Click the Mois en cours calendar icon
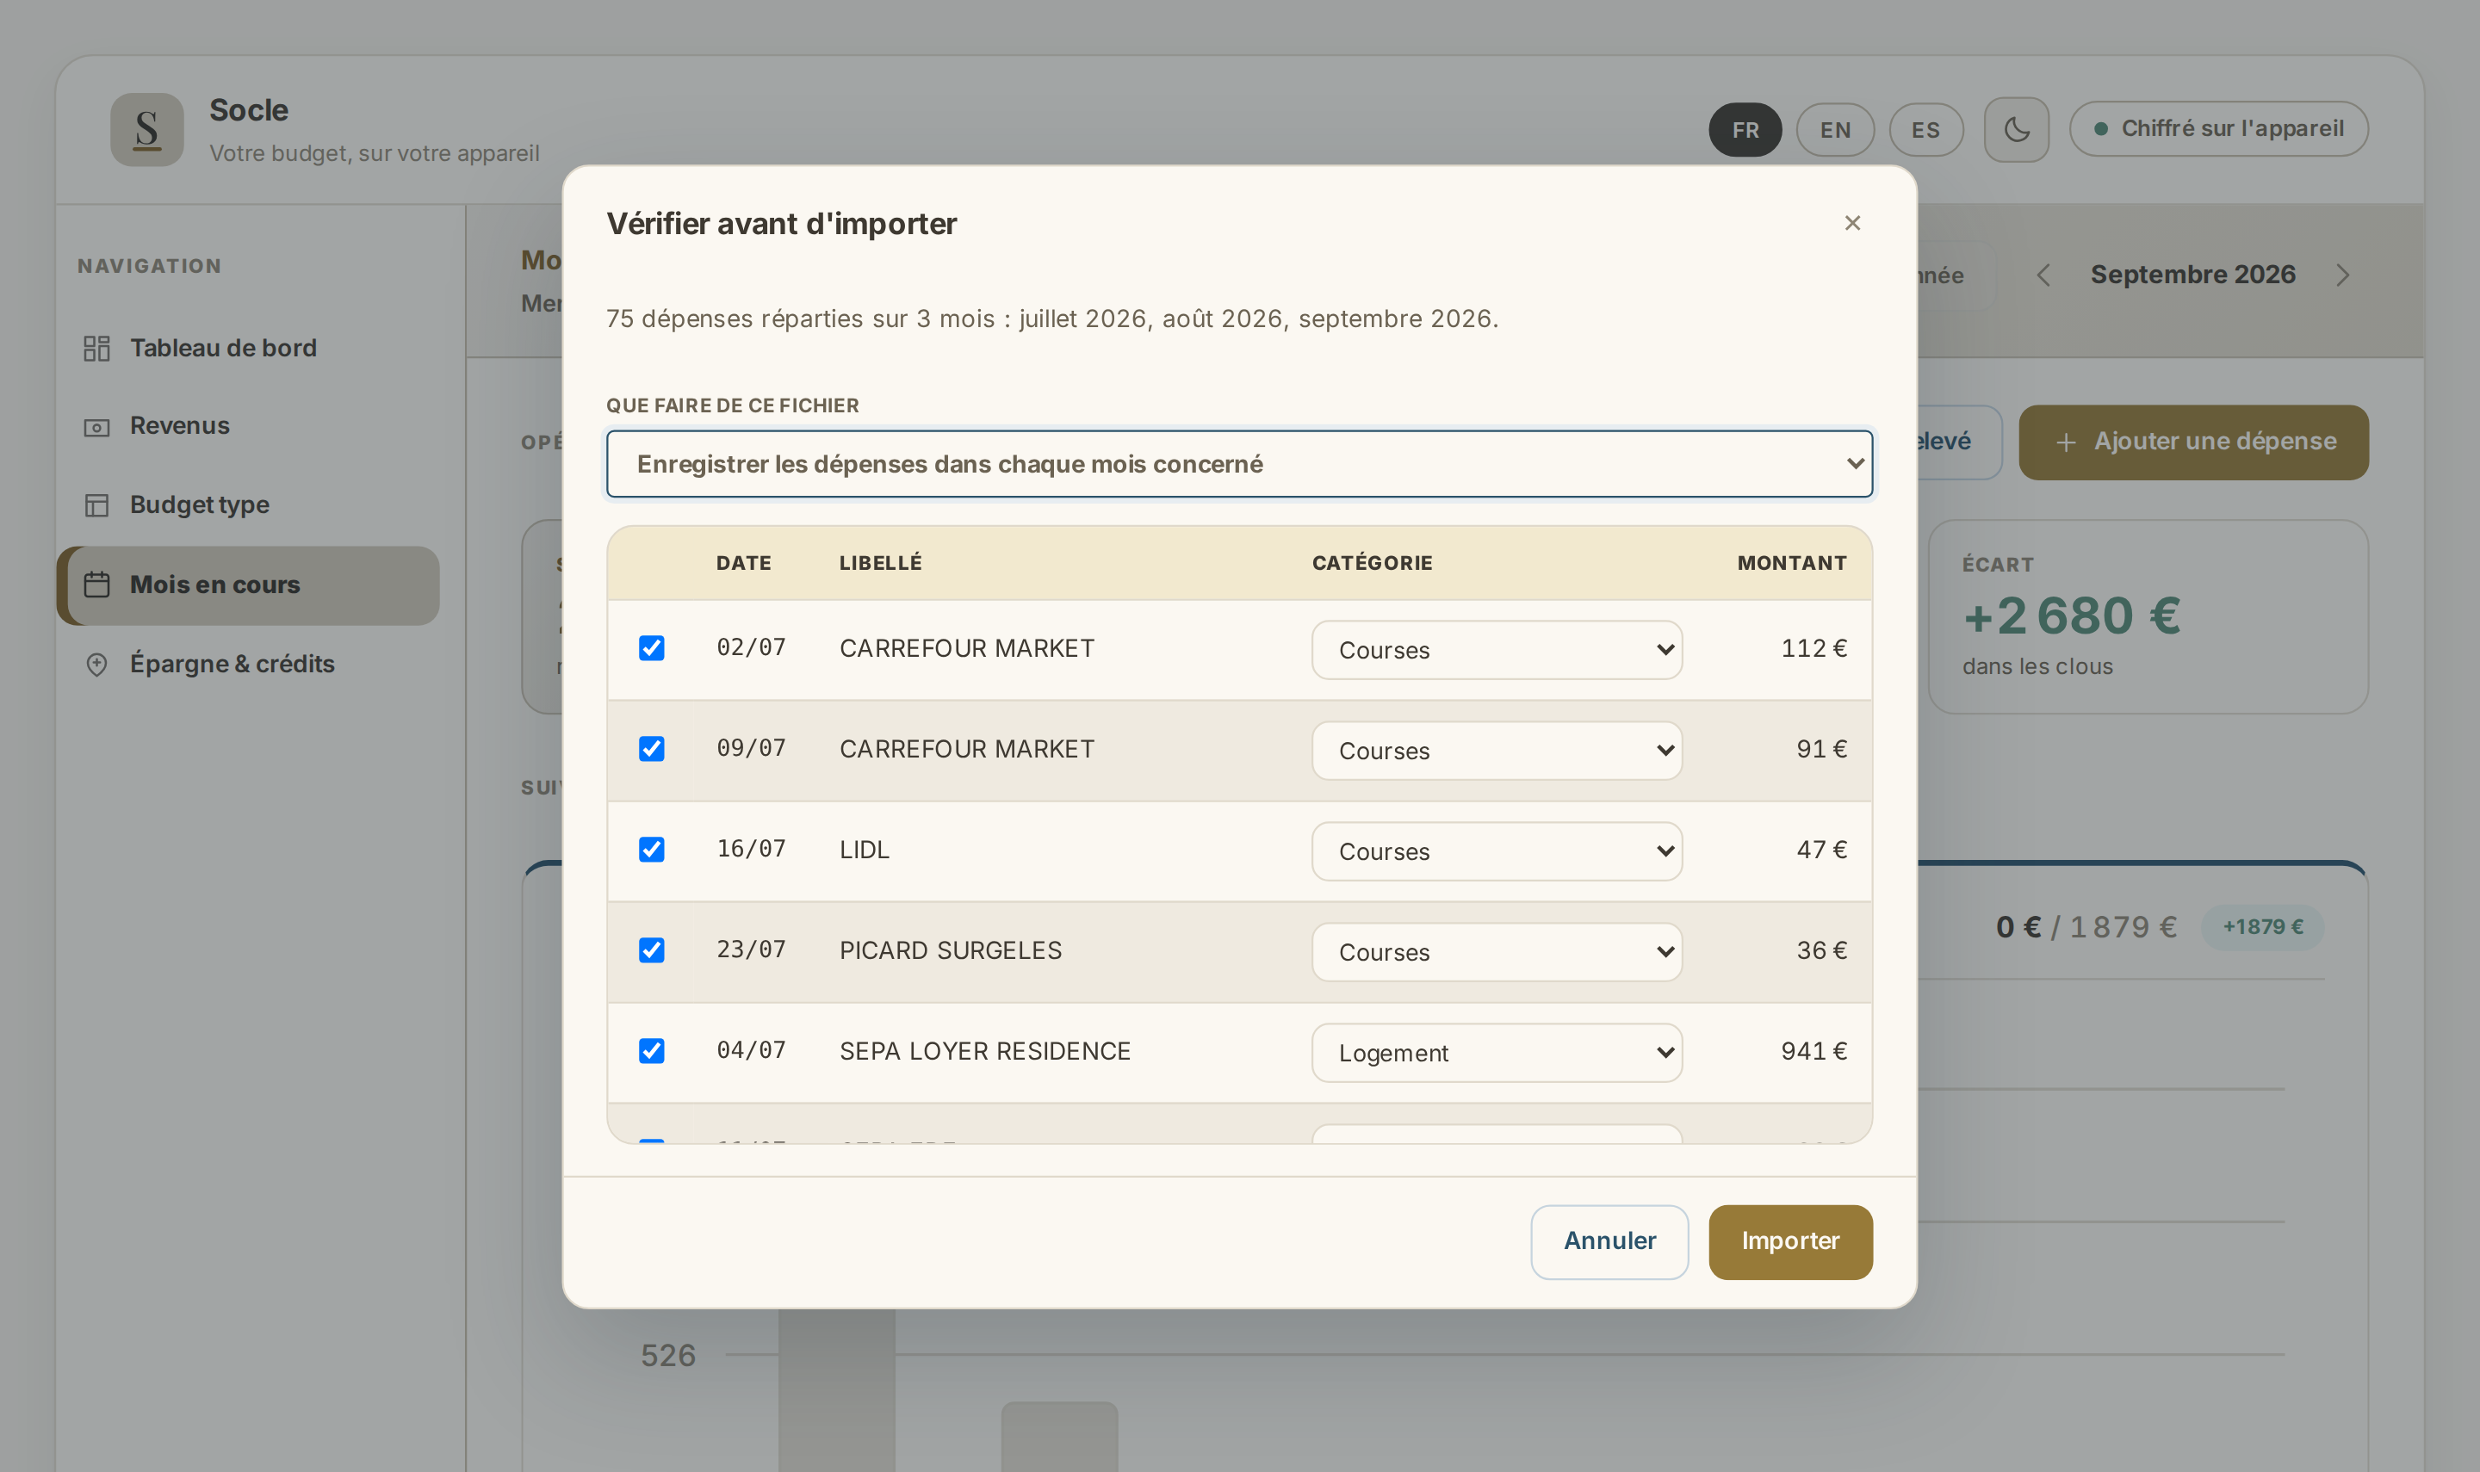This screenshot has height=1472, width=2480. coord(96,584)
